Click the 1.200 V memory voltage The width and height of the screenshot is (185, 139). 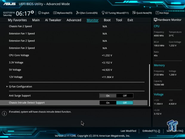pyautogui.click(x=172, y=75)
